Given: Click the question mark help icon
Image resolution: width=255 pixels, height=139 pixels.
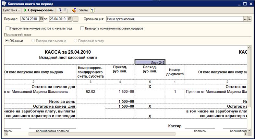Looking at the screenshot, I should [92, 10].
